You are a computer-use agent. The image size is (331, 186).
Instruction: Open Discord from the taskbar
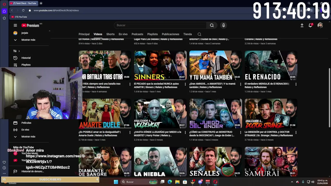tap(200, 182)
